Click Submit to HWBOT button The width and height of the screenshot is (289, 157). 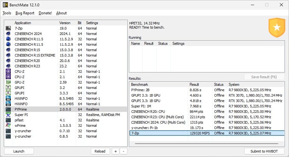(264, 151)
